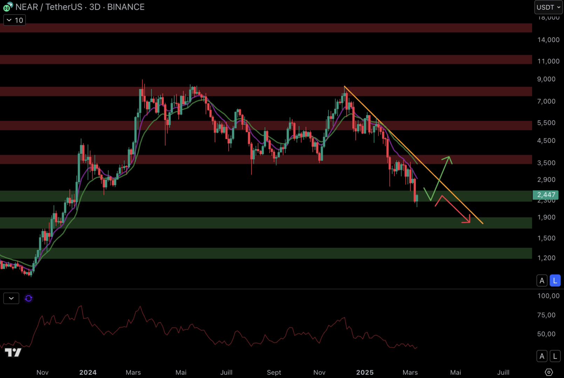The image size is (564, 378).
Task: Click the 2,900 price axis label
Action: pyautogui.click(x=546, y=180)
